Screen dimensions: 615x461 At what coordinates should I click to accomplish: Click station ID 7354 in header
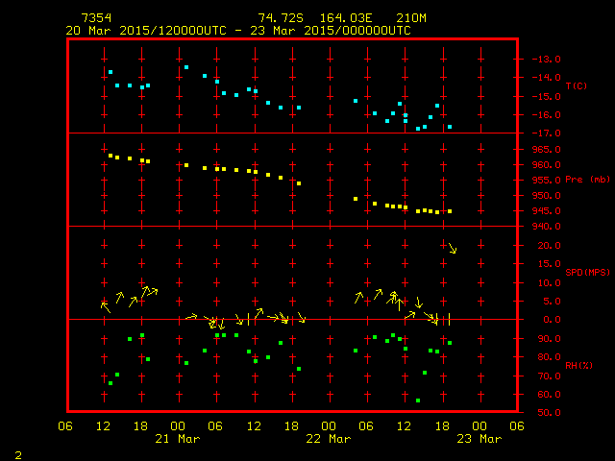pos(96,18)
